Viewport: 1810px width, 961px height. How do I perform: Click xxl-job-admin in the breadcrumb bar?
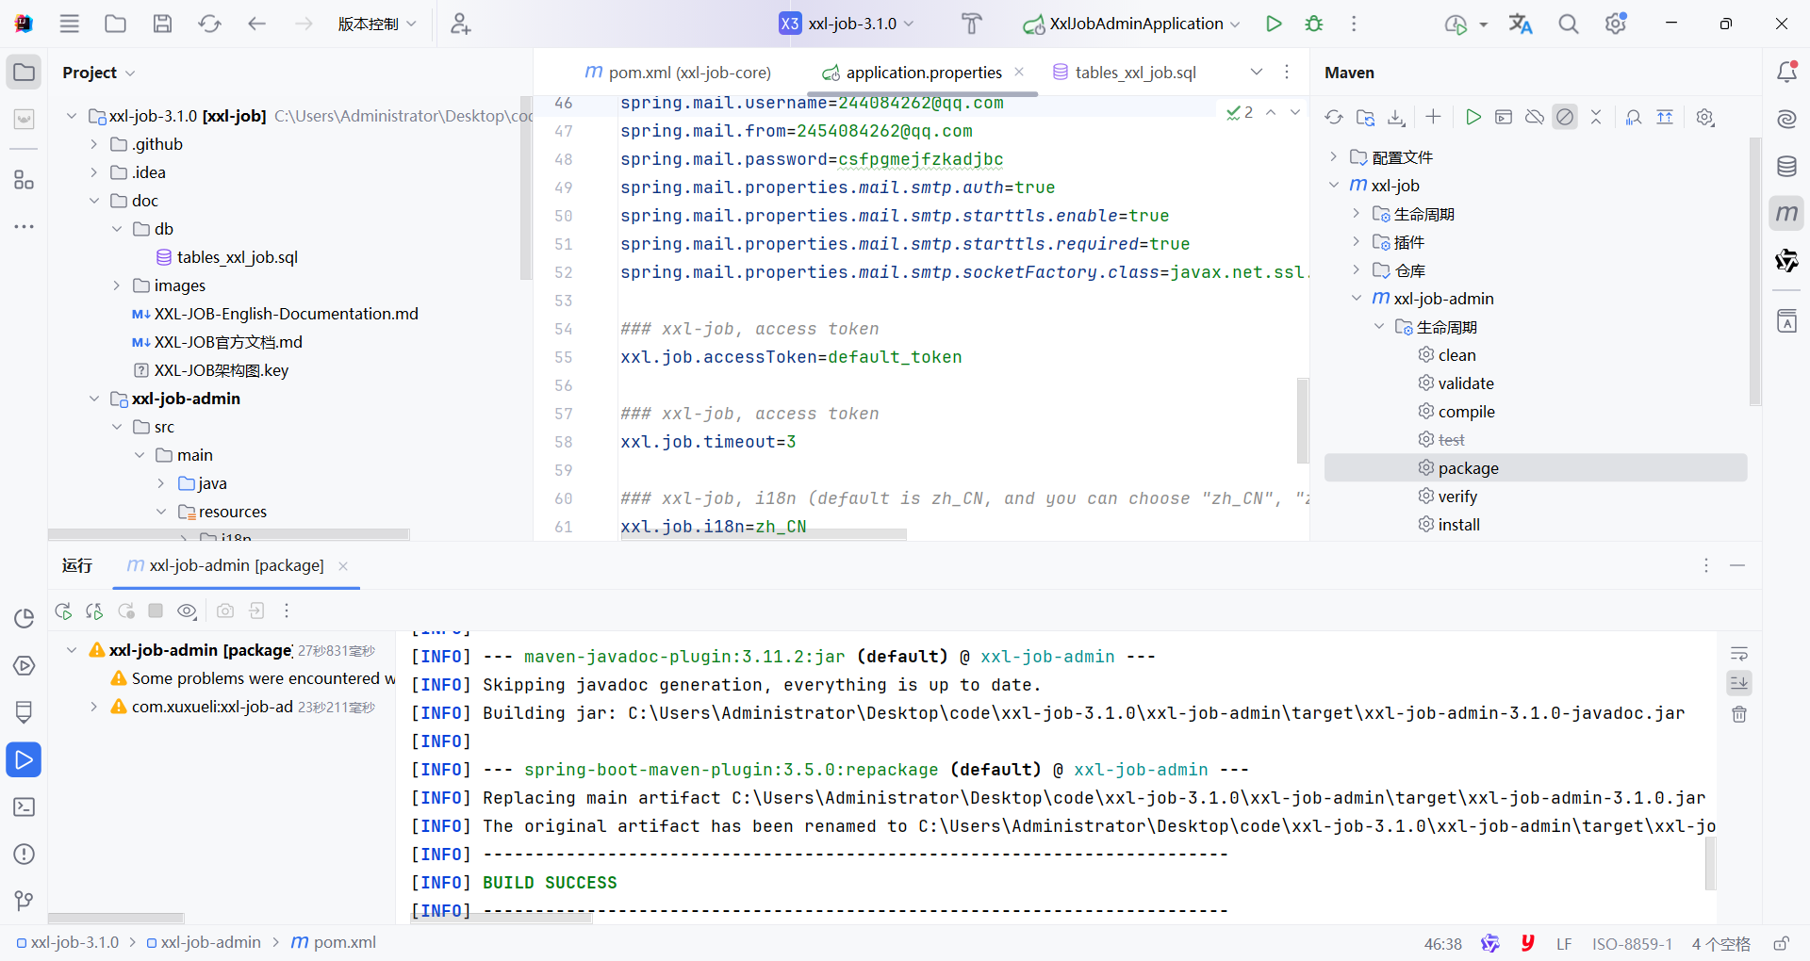(x=210, y=942)
